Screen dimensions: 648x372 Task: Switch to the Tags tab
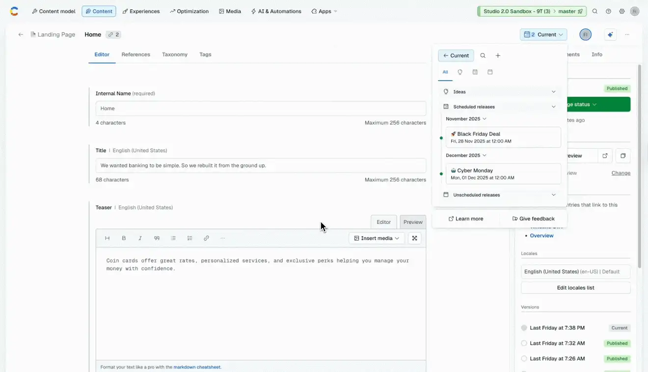click(205, 54)
